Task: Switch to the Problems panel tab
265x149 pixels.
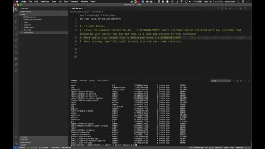Action: pyautogui.click(x=83, y=81)
